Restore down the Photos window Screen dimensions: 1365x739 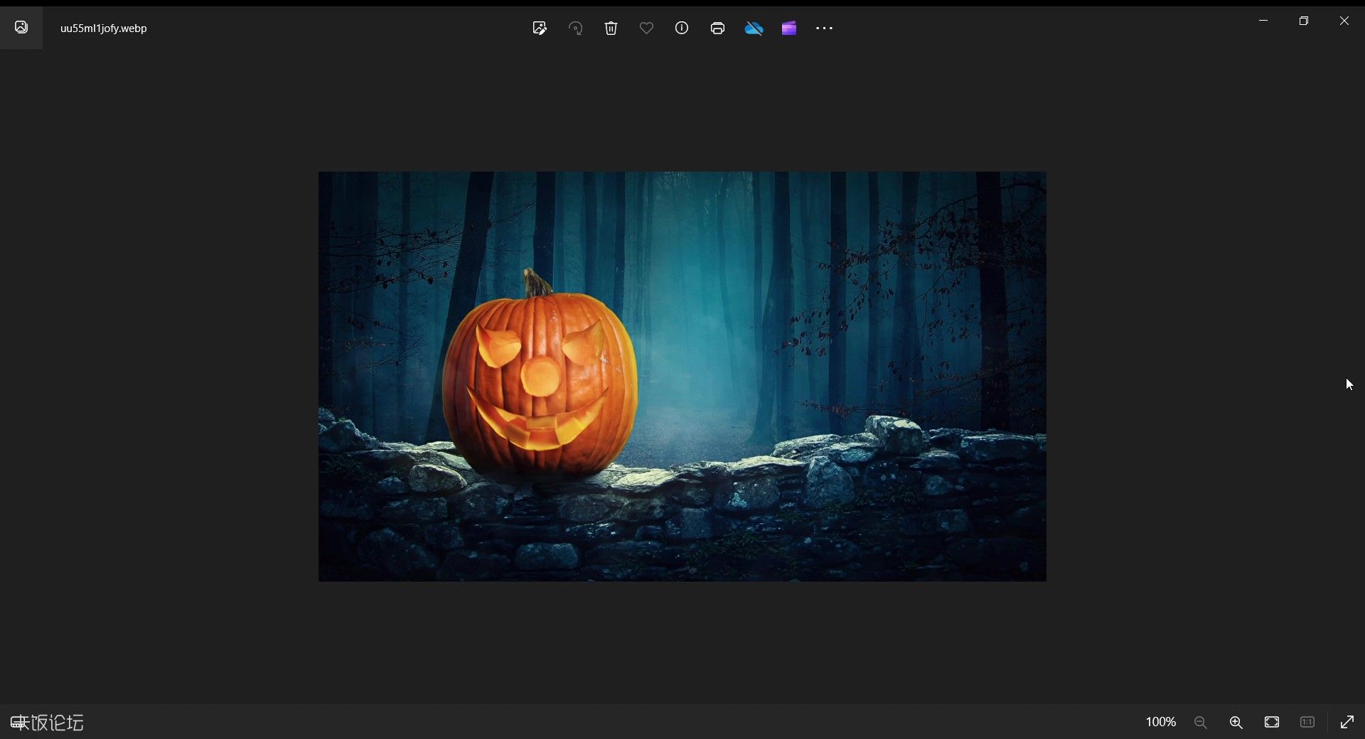point(1304,21)
